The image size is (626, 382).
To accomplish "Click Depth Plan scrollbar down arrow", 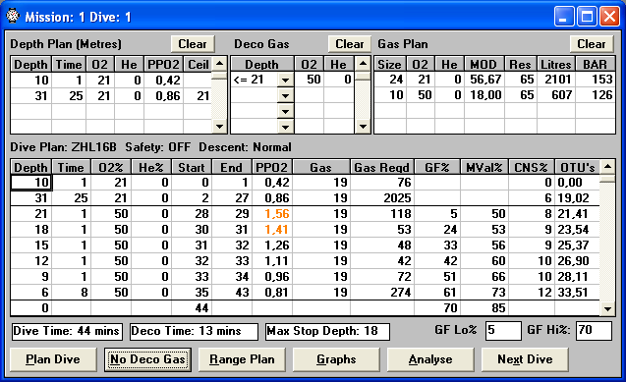I will click(x=219, y=127).
